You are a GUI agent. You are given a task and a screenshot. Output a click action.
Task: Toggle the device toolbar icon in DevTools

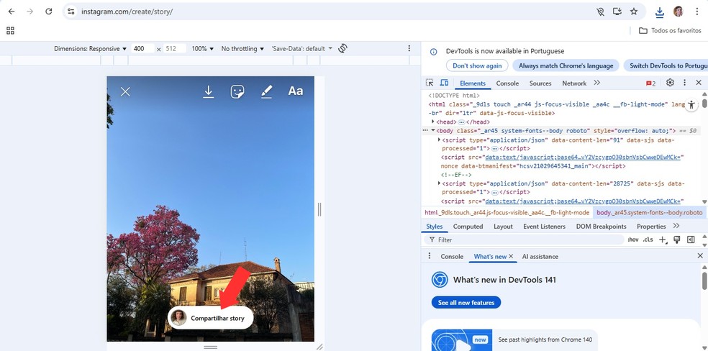click(445, 83)
